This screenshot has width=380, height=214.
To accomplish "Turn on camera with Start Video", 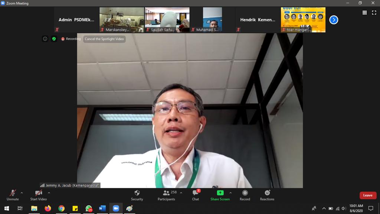I will pyautogui.click(x=39, y=195).
